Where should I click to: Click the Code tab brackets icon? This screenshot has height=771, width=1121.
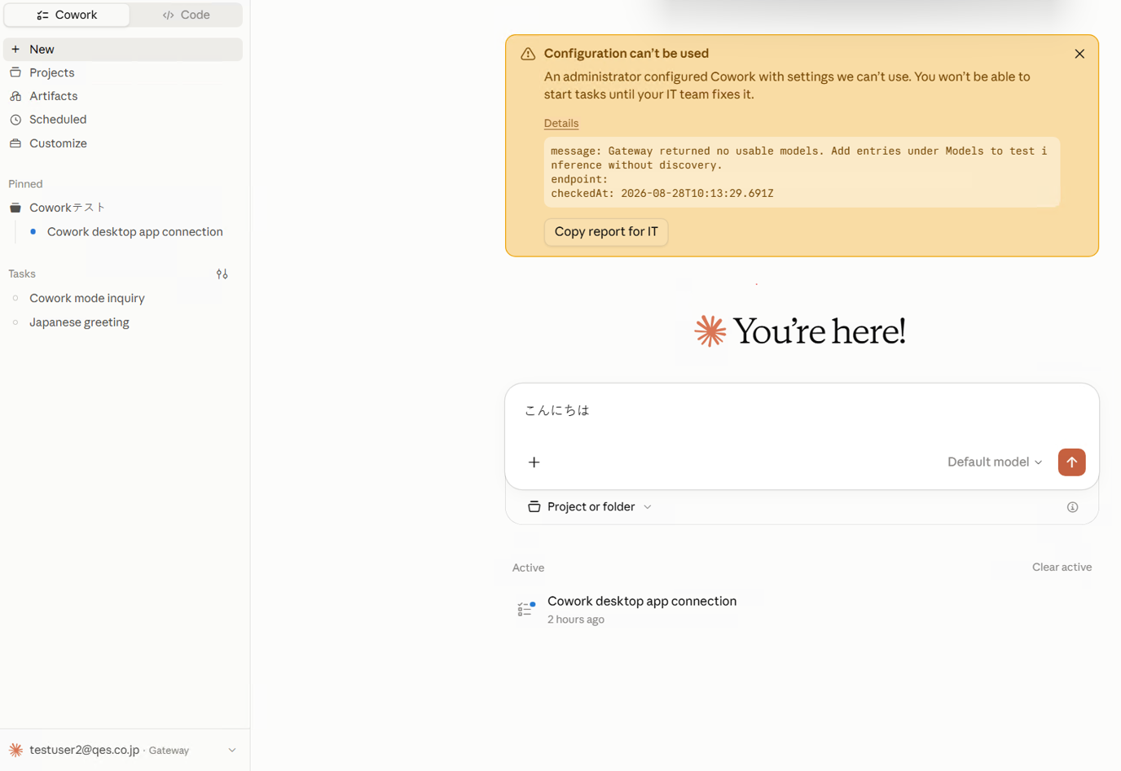point(168,15)
